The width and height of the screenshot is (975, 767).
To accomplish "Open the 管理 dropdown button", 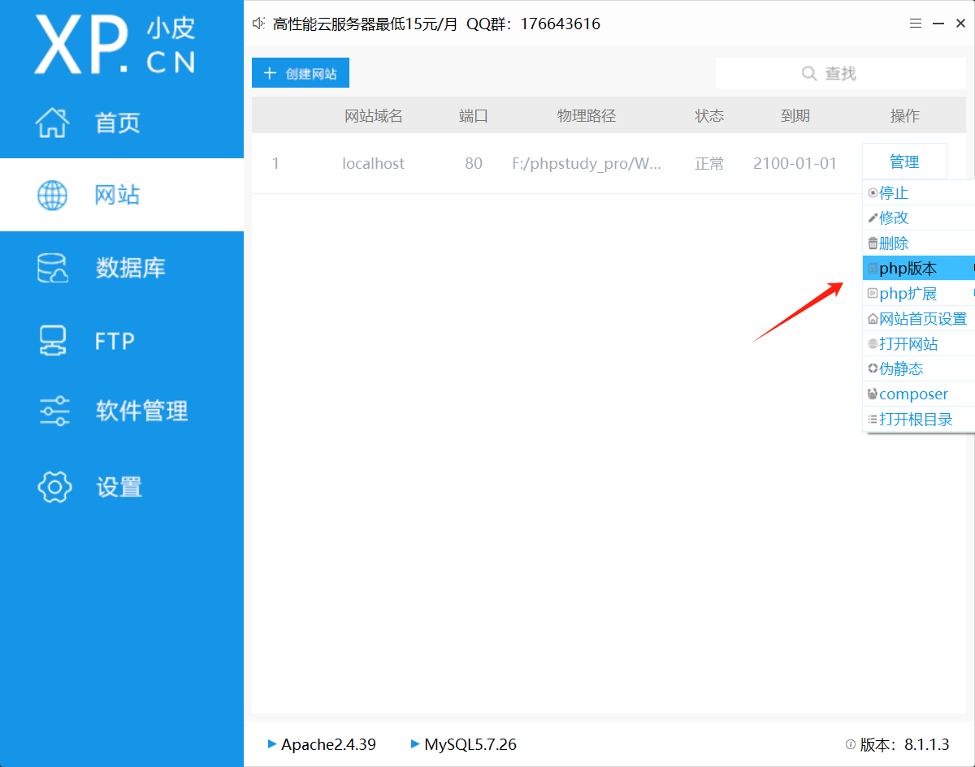I will click(904, 162).
